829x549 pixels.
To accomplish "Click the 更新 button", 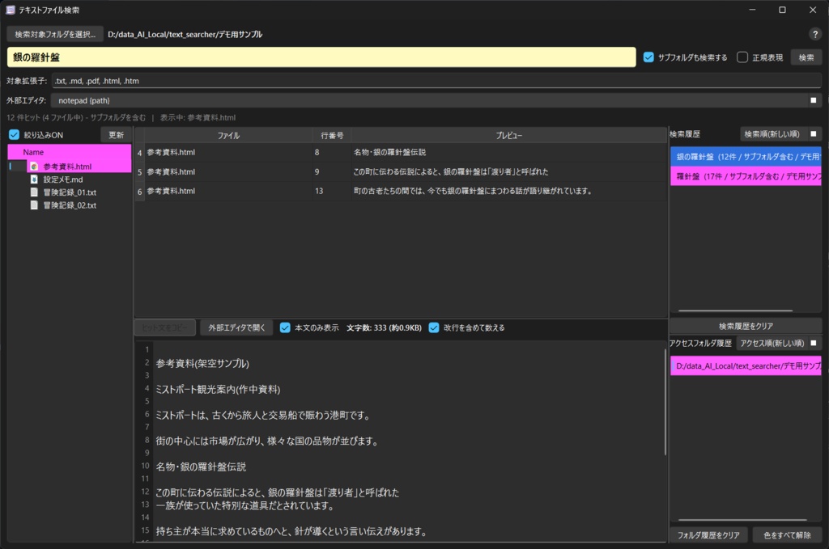I will pyautogui.click(x=116, y=135).
